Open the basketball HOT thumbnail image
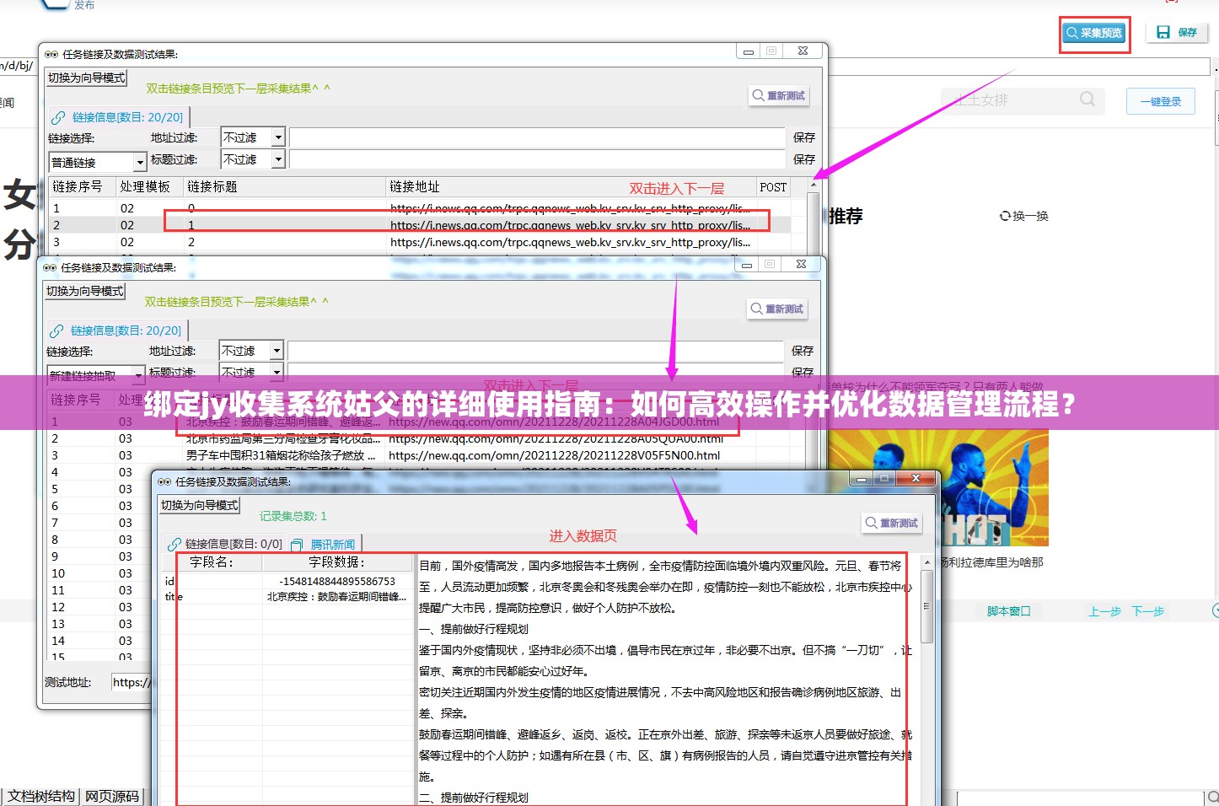The image size is (1219, 806). (938, 487)
